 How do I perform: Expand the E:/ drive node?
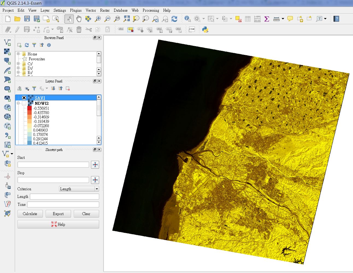tap(18, 72)
